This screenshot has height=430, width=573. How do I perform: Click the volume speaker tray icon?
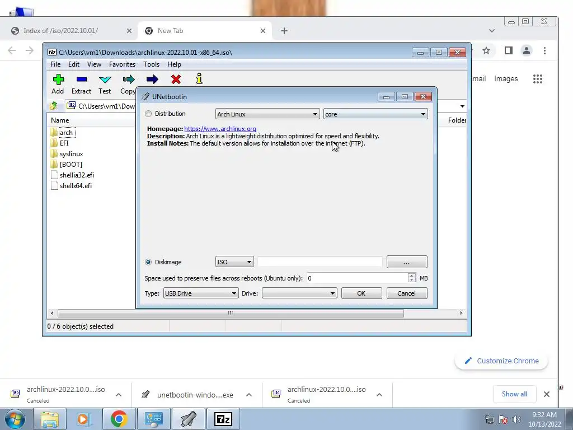pyautogui.click(x=516, y=419)
